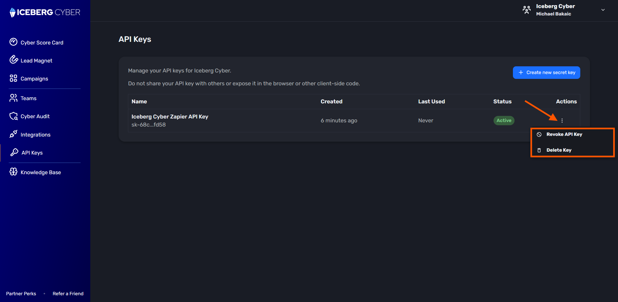Click the Status column header
The width and height of the screenshot is (618, 302).
tap(502, 101)
